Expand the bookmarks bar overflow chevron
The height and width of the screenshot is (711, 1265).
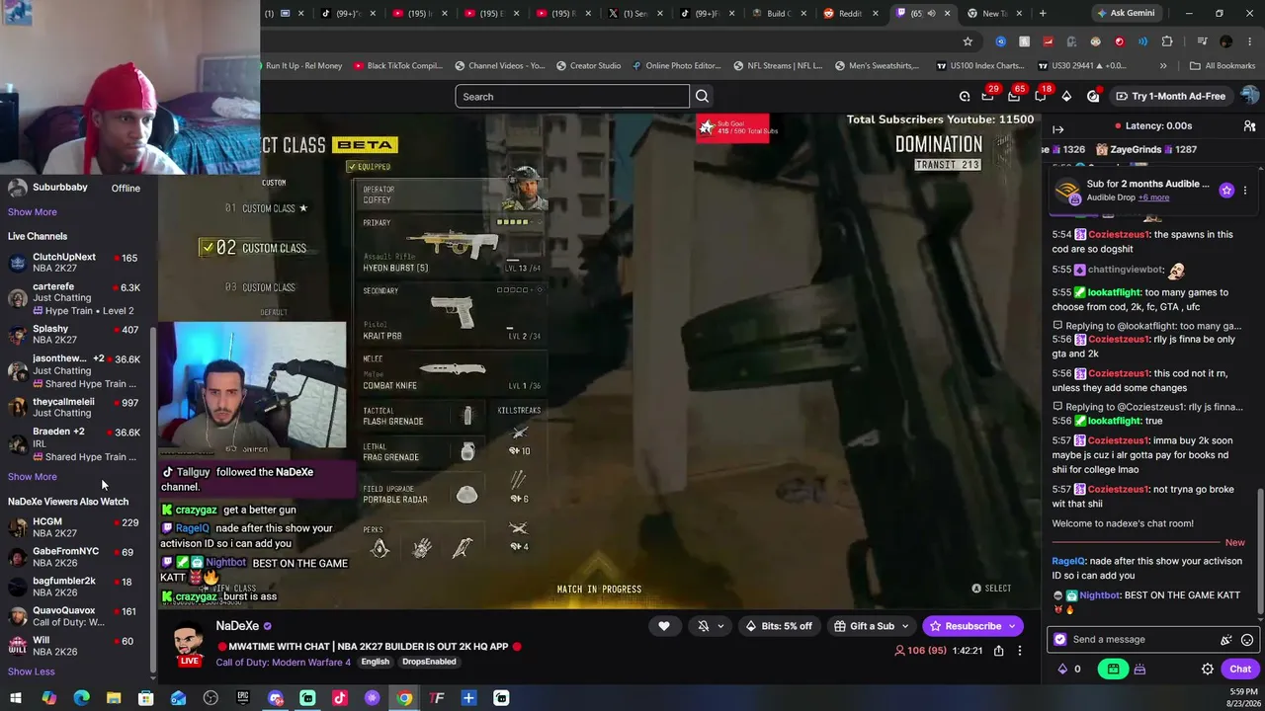click(x=1163, y=66)
